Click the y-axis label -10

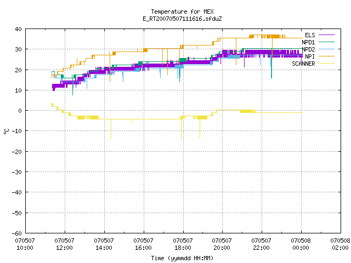point(17,131)
